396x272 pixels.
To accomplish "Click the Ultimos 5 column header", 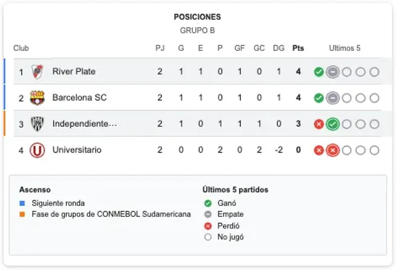I will (x=345, y=48).
